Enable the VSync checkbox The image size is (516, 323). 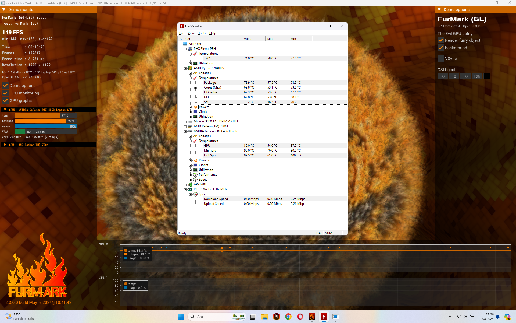441,59
